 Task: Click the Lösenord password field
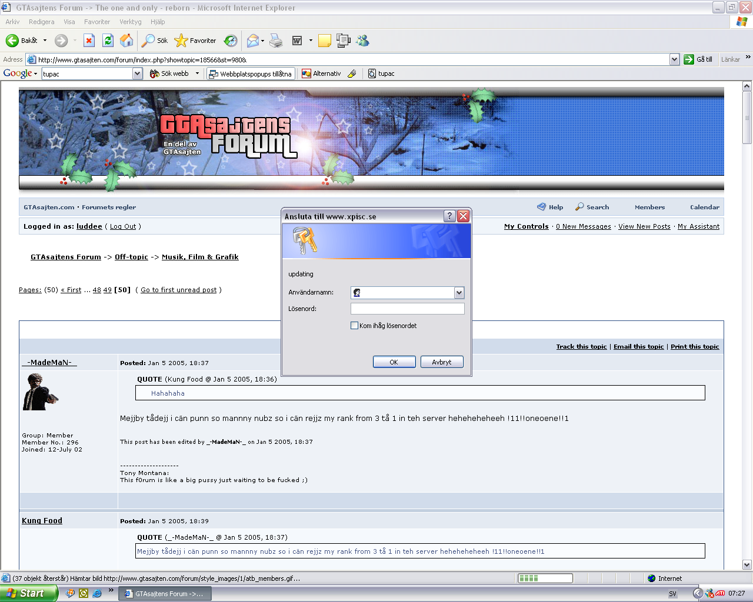click(407, 309)
